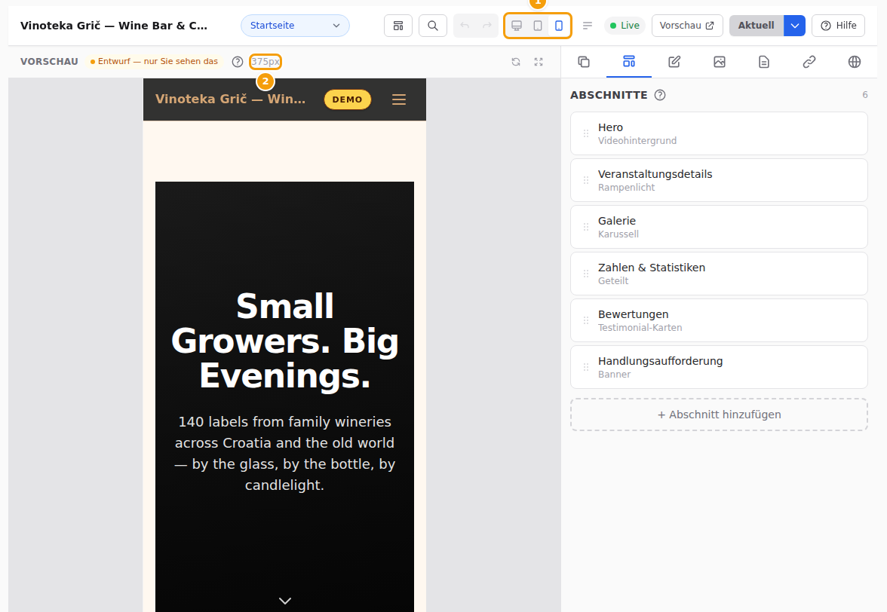This screenshot has width=887, height=612.
Task: Click the down chevron in the hero
Action: click(x=285, y=601)
